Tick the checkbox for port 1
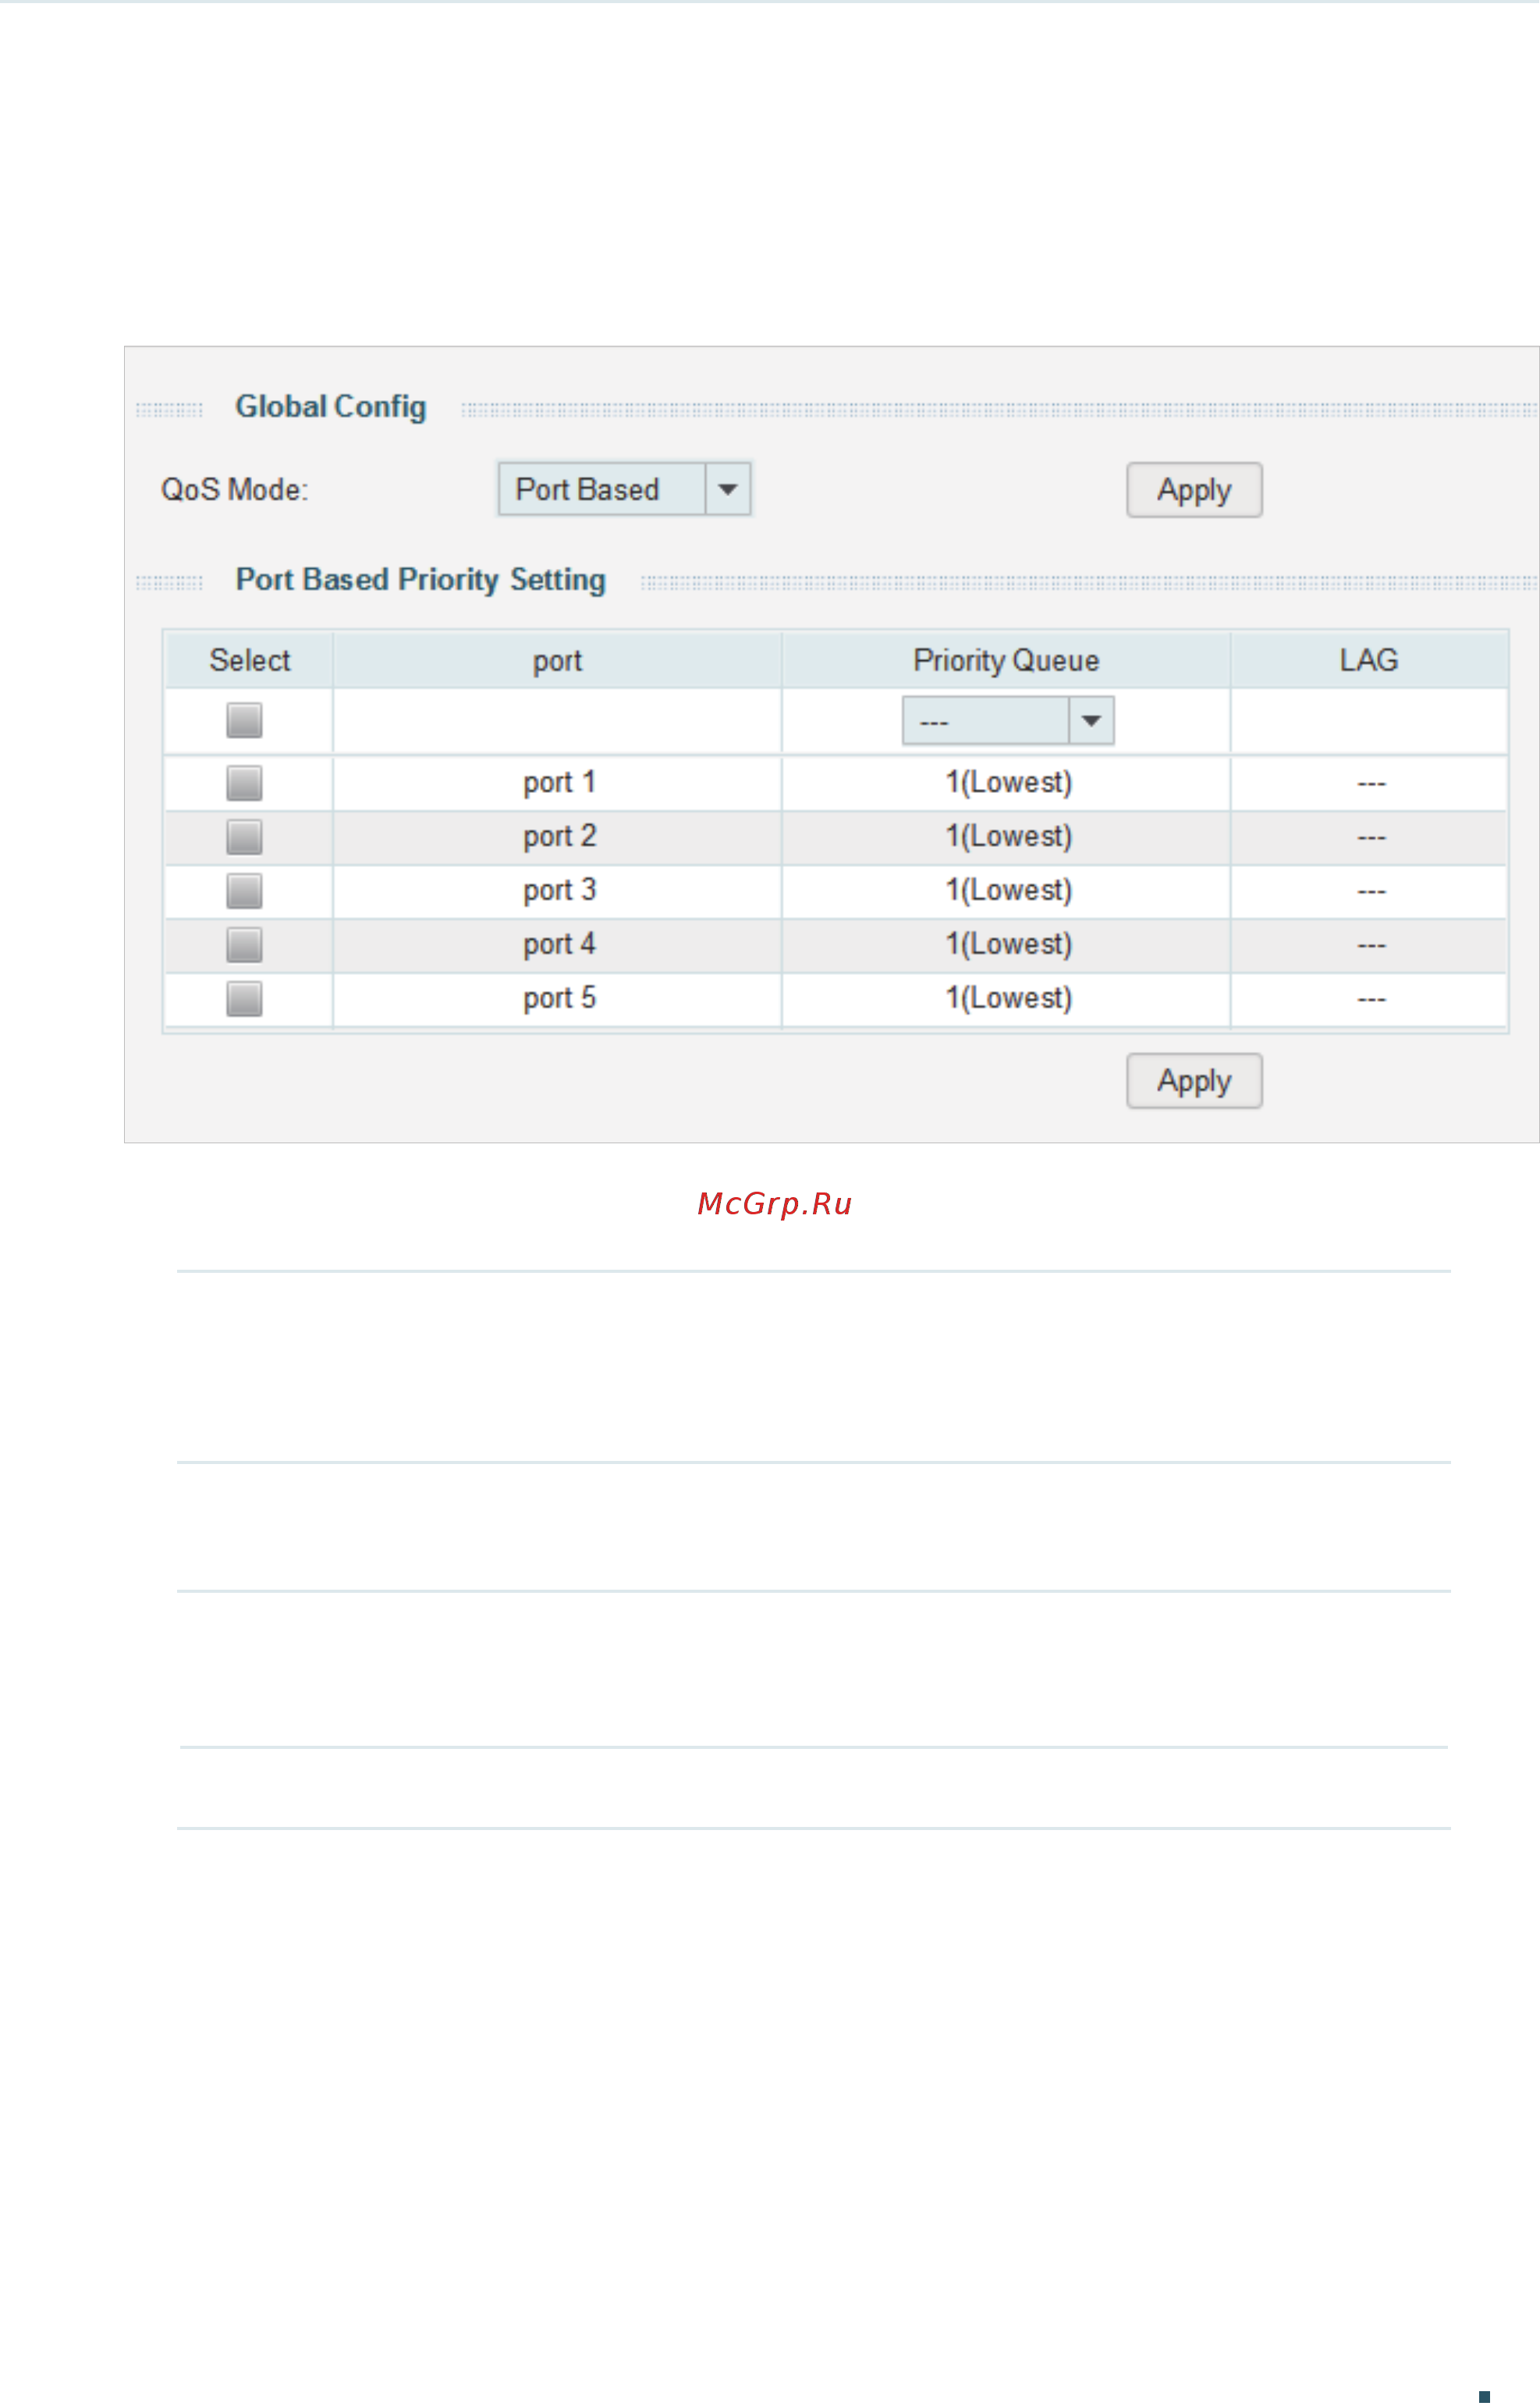 click(244, 784)
